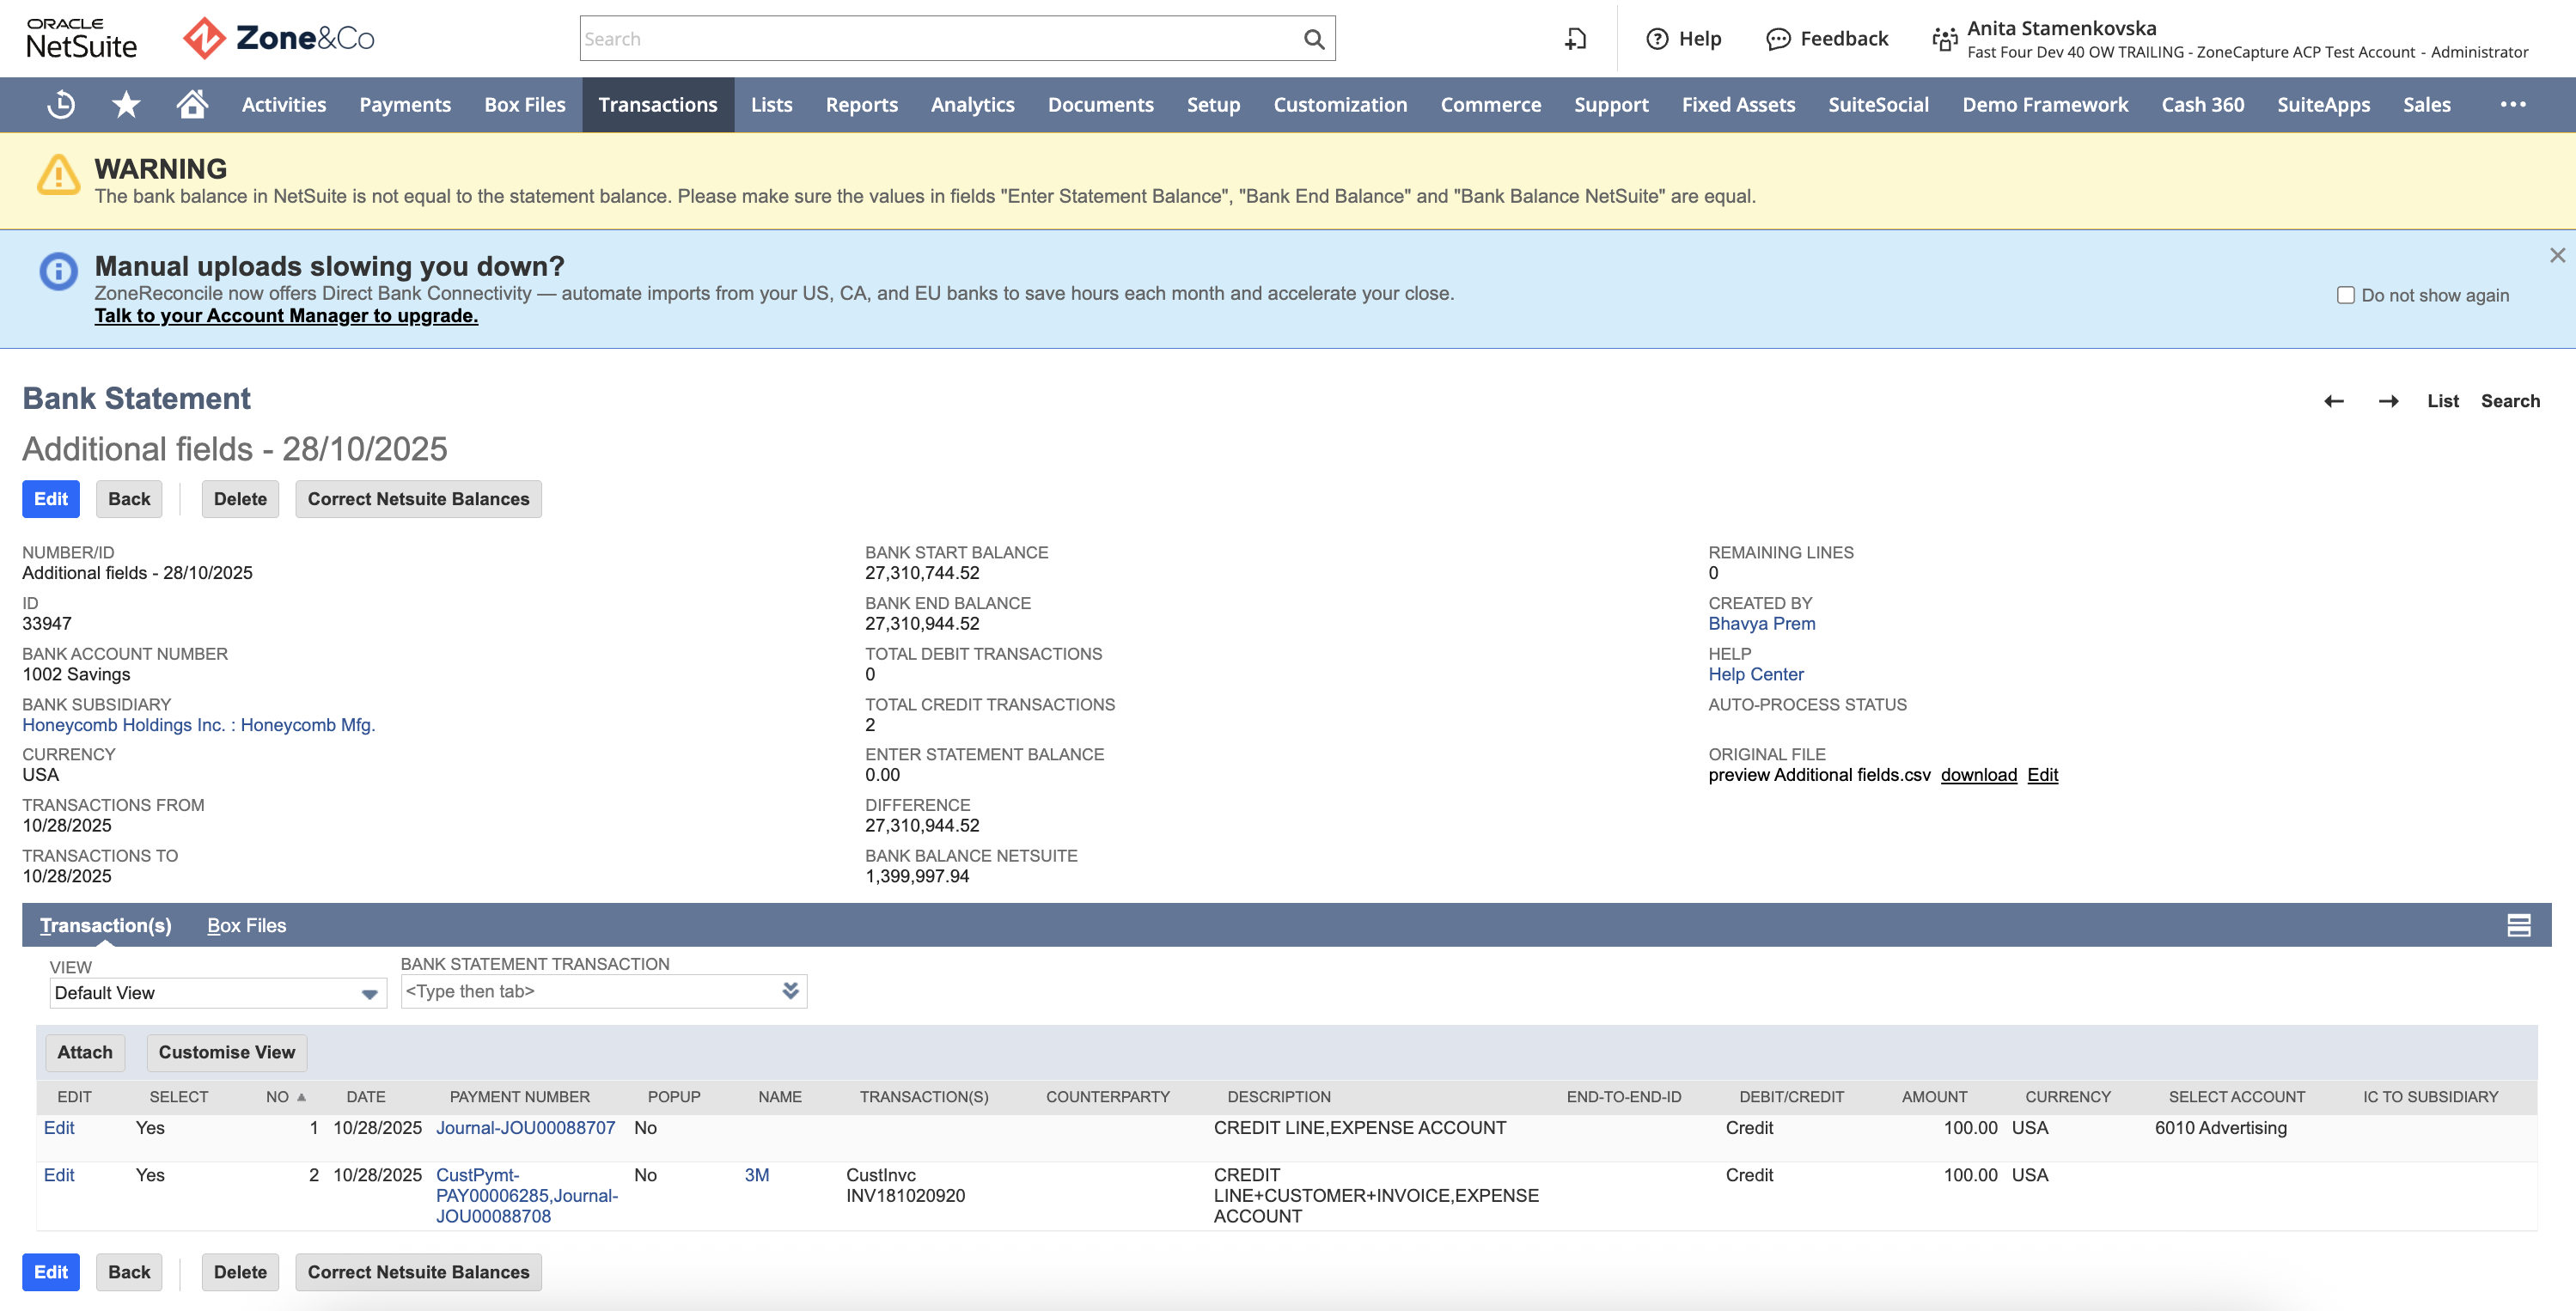
Task: Open the subtab layout menu icon
Action: [2518, 925]
